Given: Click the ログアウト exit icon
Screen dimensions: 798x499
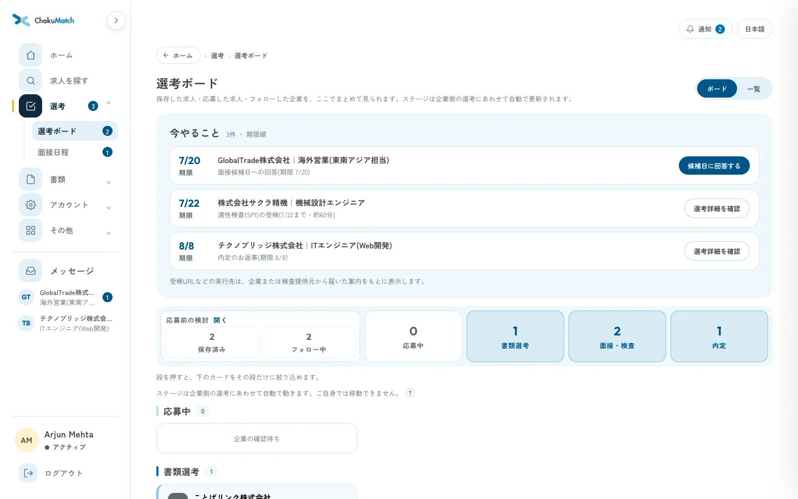Looking at the screenshot, I should (x=28, y=473).
